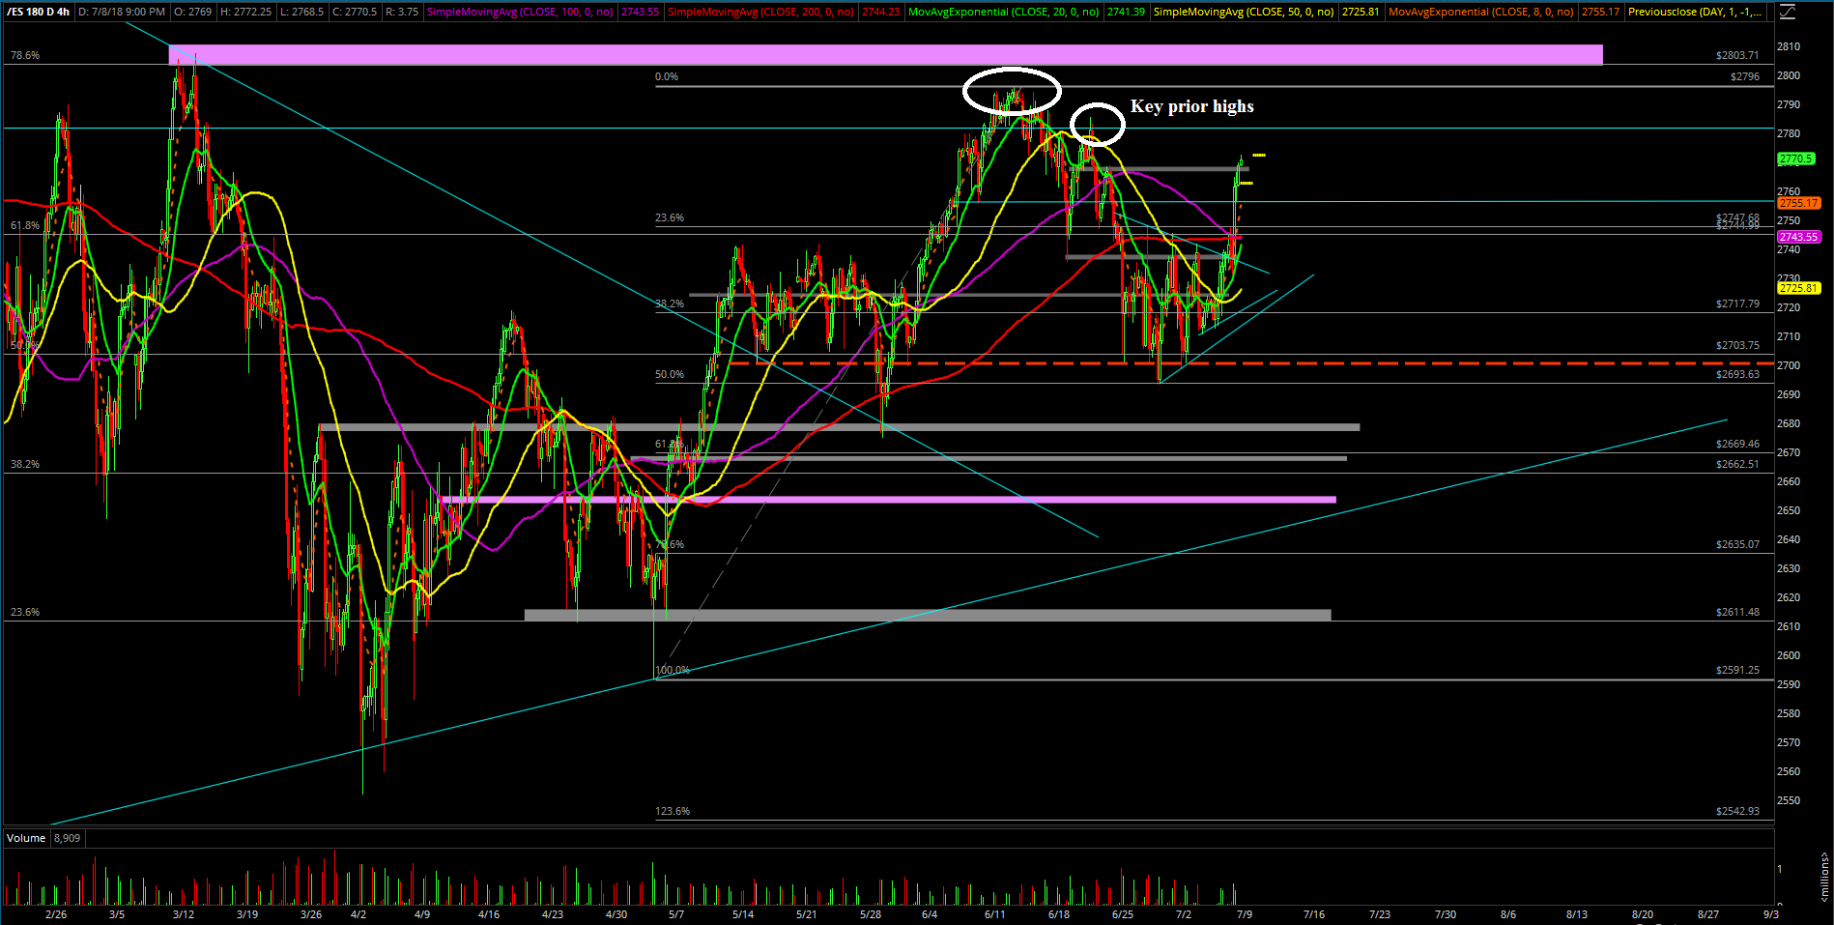
Task: Click the 0.0% Fibonacci level label
Action: pyautogui.click(x=667, y=76)
